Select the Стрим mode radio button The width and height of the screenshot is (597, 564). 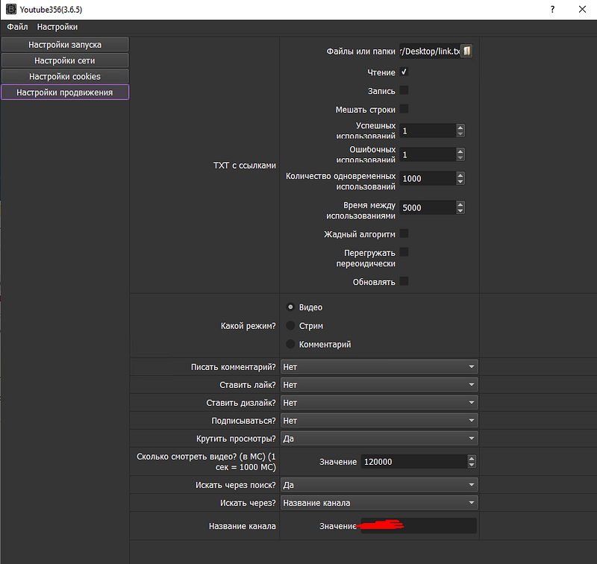pyautogui.click(x=290, y=325)
